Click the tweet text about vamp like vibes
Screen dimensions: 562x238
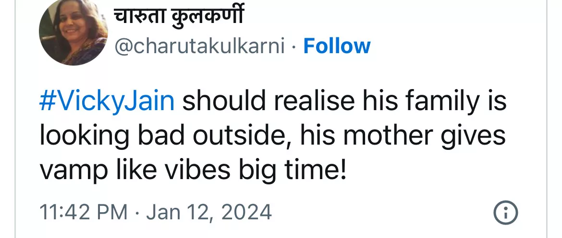pos(192,170)
